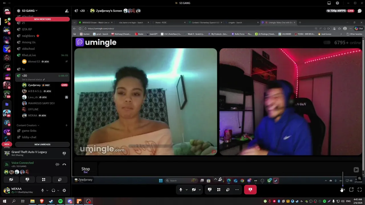The image size is (365, 205).
Task: Click the invite people icon beside 53 GANG
Action: 67,11
